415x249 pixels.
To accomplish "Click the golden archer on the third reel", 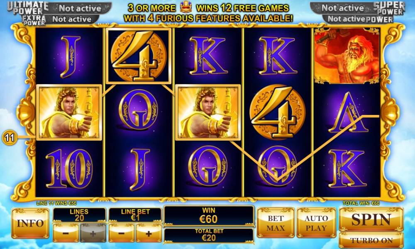I will click(x=208, y=112).
